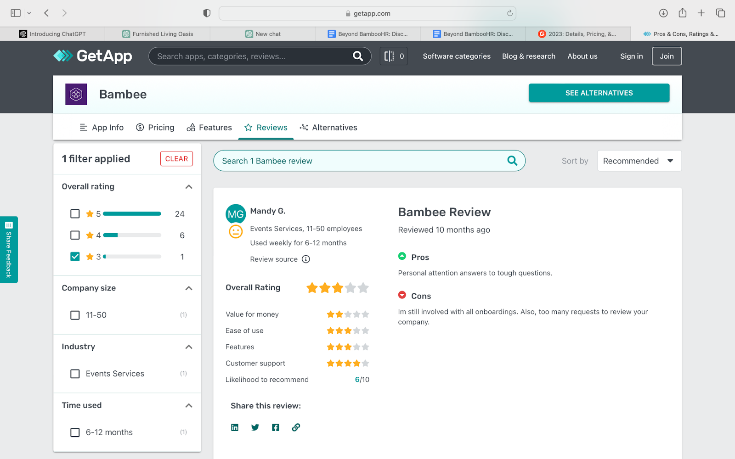Click the getapp.com address bar

pos(367,13)
